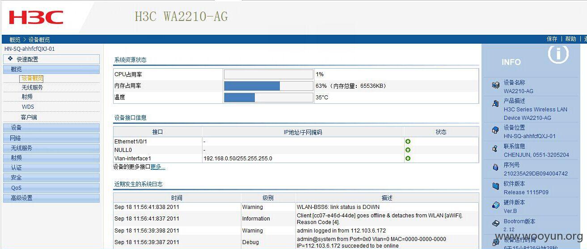Collapse the 概览 menu section
This screenshot has width=587, height=249.
tap(51, 69)
